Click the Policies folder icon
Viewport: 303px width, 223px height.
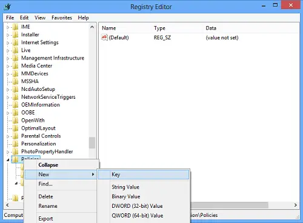click(x=15, y=159)
